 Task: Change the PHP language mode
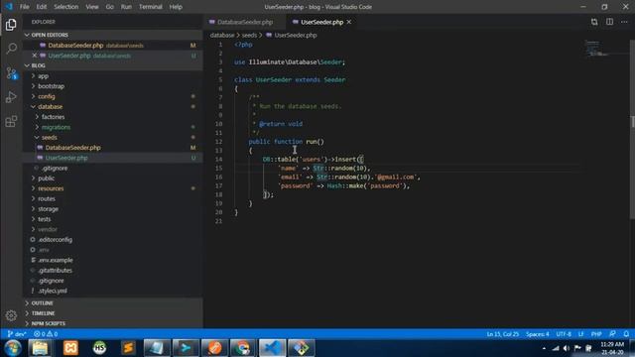pyautogui.click(x=596, y=334)
